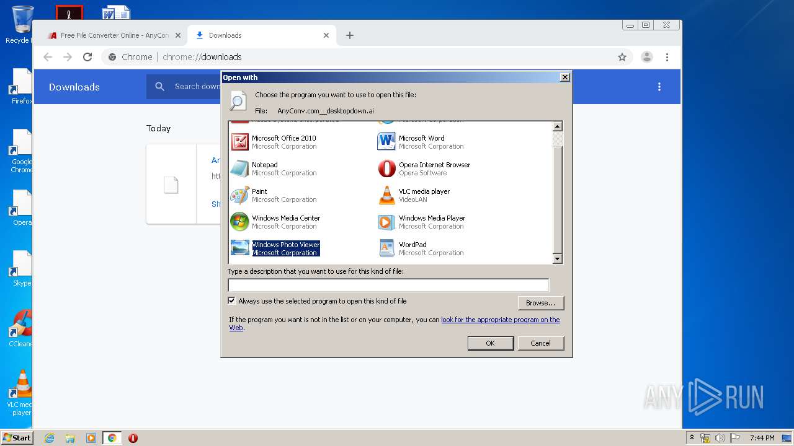Open Chrome profile avatar menu
The image size is (794, 446).
(x=647, y=57)
